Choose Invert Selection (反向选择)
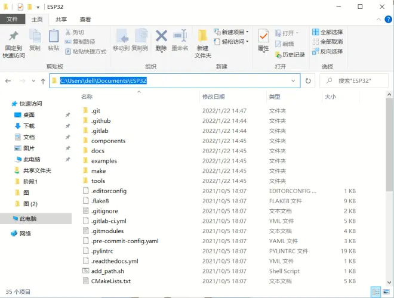 [x=327, y=51]
